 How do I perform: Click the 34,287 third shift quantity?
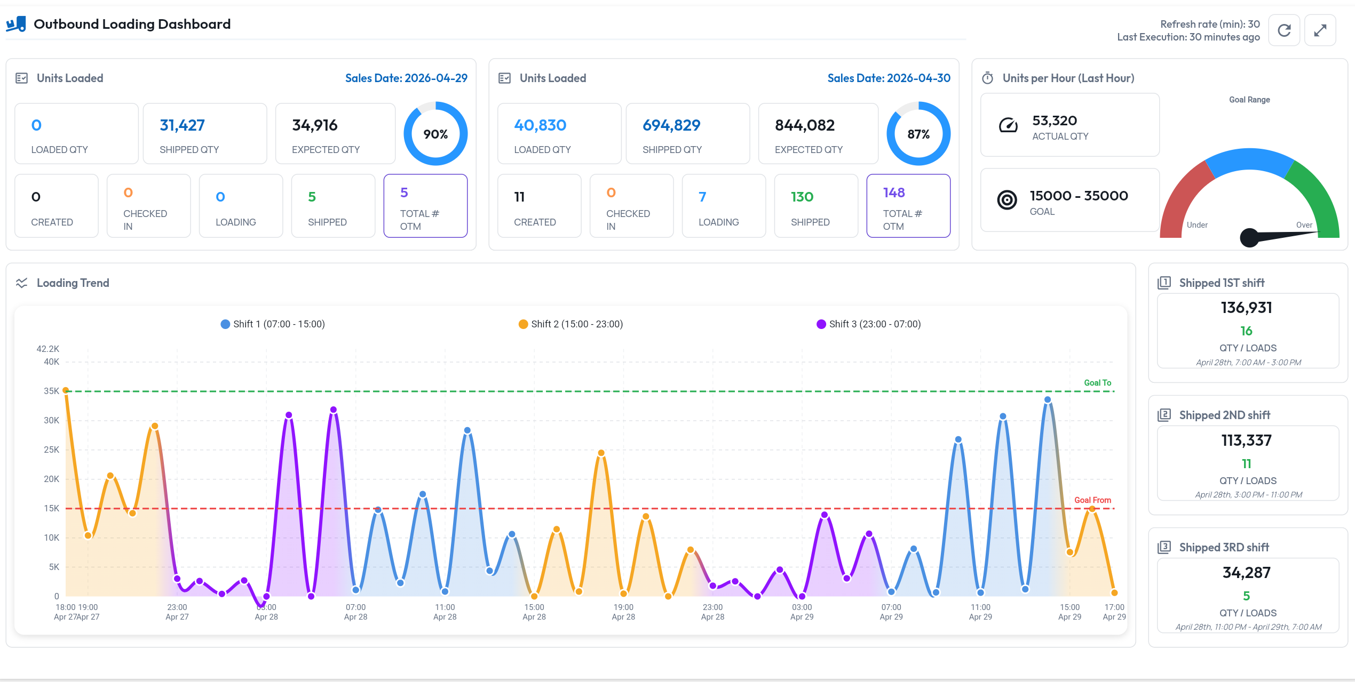coord(1247,573)
